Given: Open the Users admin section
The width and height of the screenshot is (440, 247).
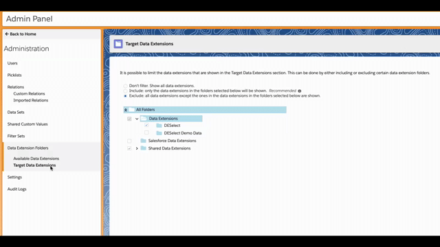Looking at the screenshot, I should tap(12, 63).
